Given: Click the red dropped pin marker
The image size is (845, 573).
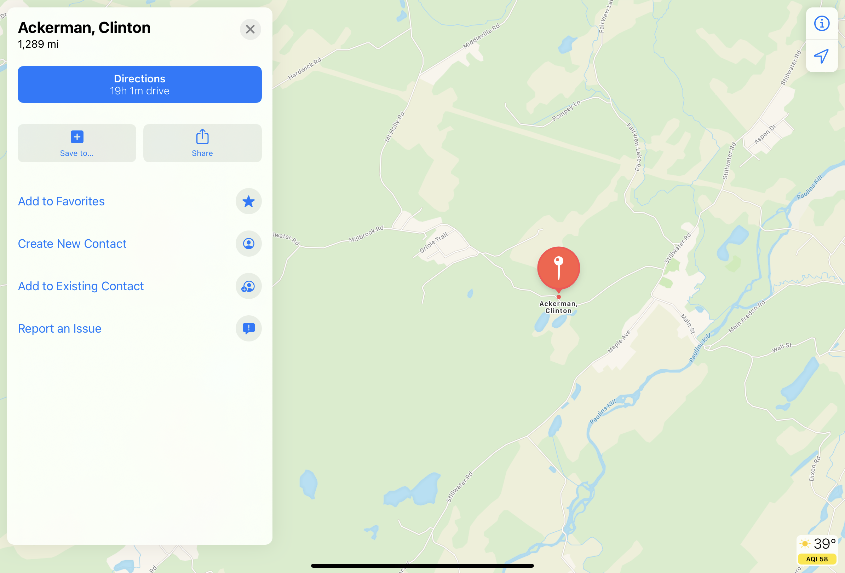Looking at the screenshot, I should click(x=558, y=269).
